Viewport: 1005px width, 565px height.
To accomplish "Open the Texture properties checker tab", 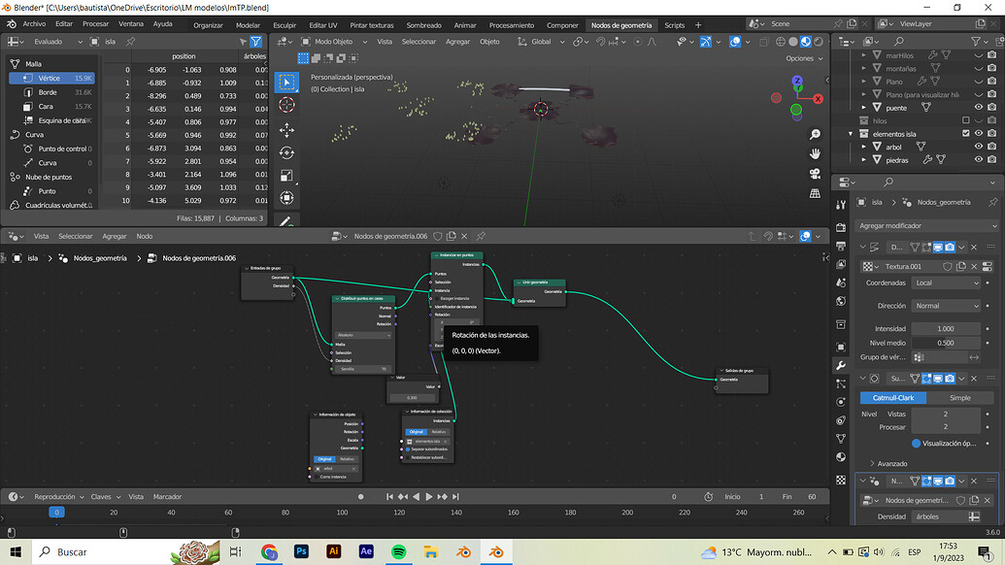I will pyautogui.click(x=840, y=480).
